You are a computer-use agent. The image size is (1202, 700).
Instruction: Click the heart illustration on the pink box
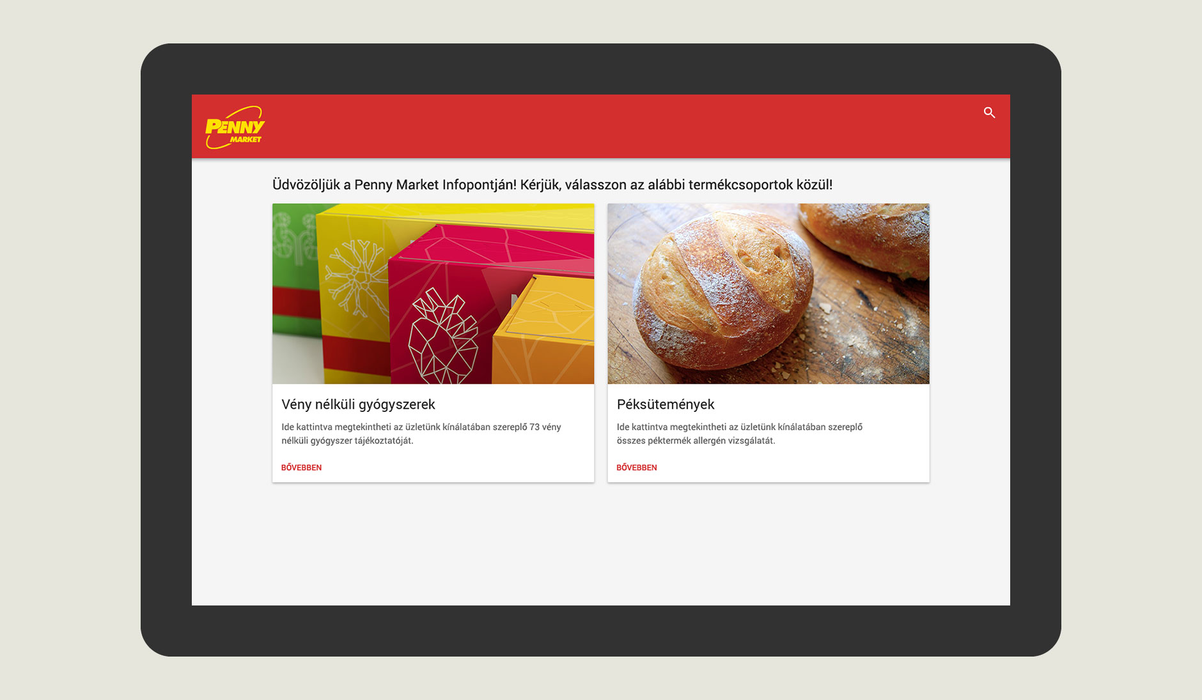442,337
